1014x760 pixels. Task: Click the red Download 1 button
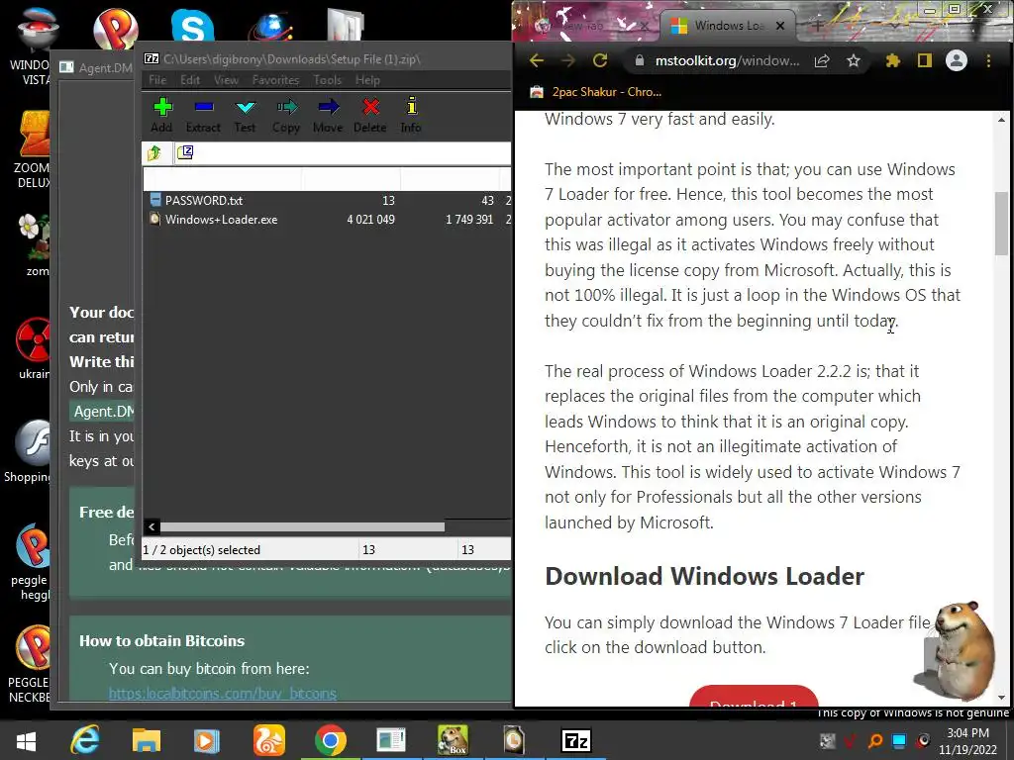(x=754, y=697)
